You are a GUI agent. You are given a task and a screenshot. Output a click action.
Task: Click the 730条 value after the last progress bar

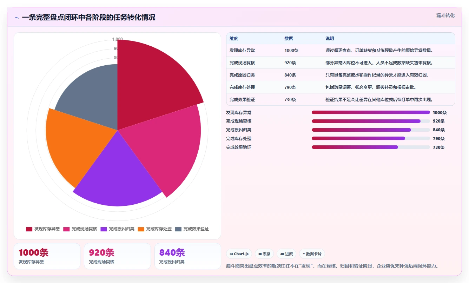(439, 147)
